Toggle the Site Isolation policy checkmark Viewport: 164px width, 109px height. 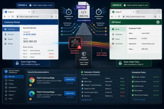(x=133, y=91)
